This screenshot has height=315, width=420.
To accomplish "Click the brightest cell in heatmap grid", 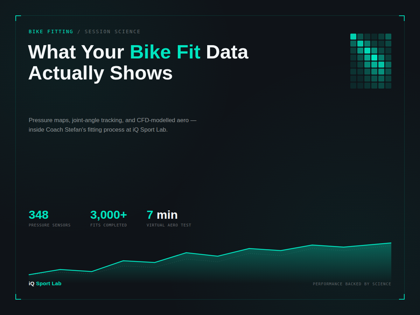I will [x=374, y=57].
